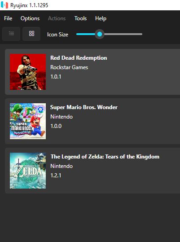Click the Ryujinx logo in title bar

[x=4, y=5]
